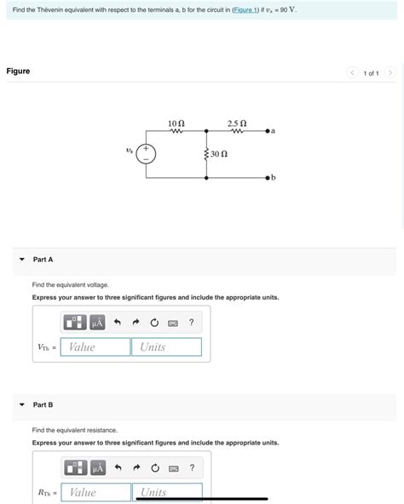Click the VTh Value input field

[x=95, y=346]
